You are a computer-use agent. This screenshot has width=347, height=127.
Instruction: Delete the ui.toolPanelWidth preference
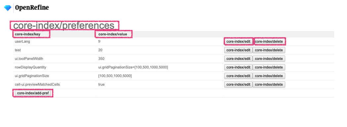tap(269, 59)
